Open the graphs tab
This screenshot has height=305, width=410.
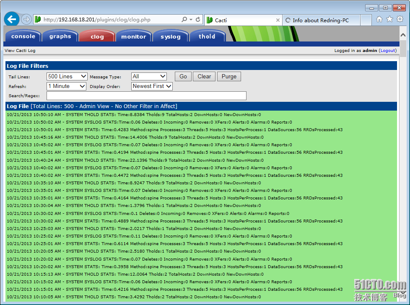60,36
